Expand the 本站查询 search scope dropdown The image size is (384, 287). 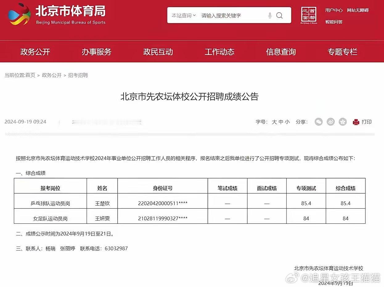coord(184,15)
